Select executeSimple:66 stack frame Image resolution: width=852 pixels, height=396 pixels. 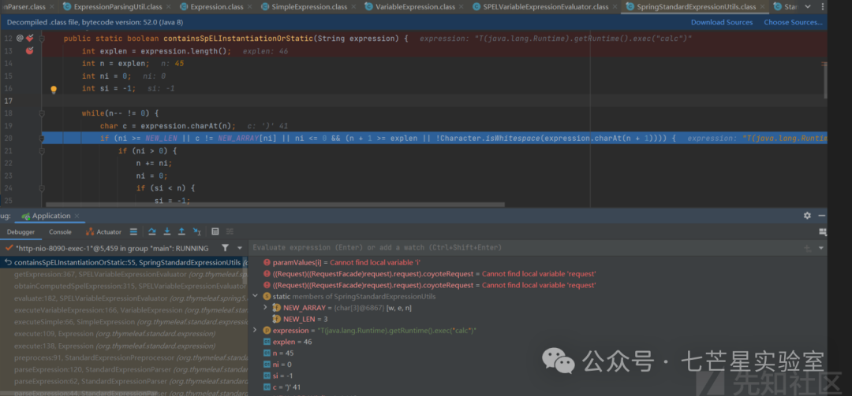124,322
